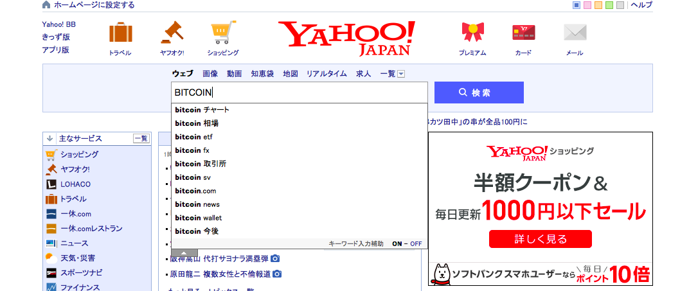Click the 一覧 button beside 主なサービス
Screen dimensions: 698x291
click(x=141, y=138)
